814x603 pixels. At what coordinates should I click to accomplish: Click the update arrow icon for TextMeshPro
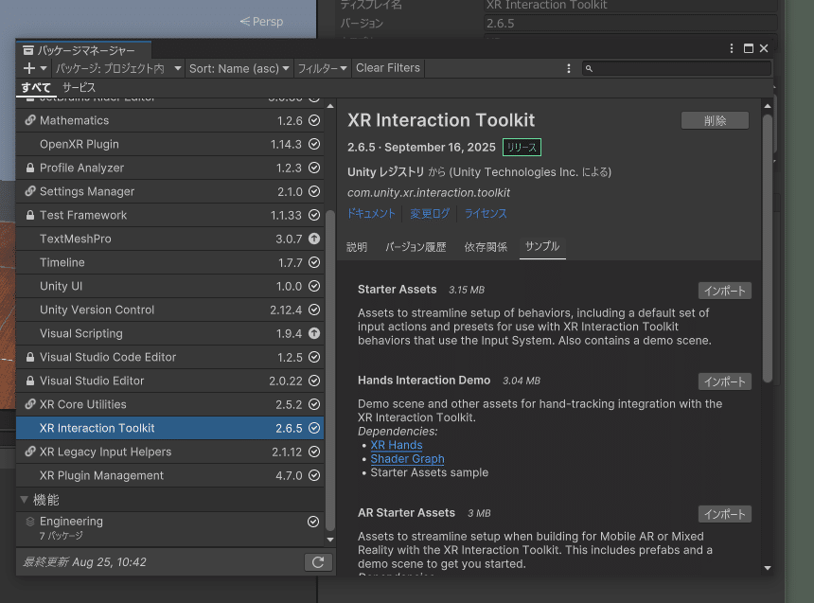pos(314,239)
